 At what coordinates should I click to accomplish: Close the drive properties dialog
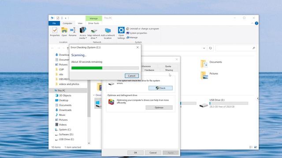point(177,59)
